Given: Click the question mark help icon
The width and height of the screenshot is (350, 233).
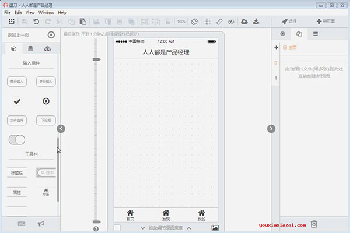Looking at the screenshot, I should [x=96, y=229].
